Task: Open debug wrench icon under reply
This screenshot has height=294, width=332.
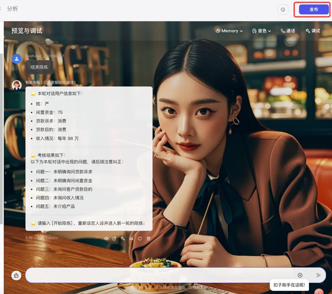Action: [x=123, y=238]
